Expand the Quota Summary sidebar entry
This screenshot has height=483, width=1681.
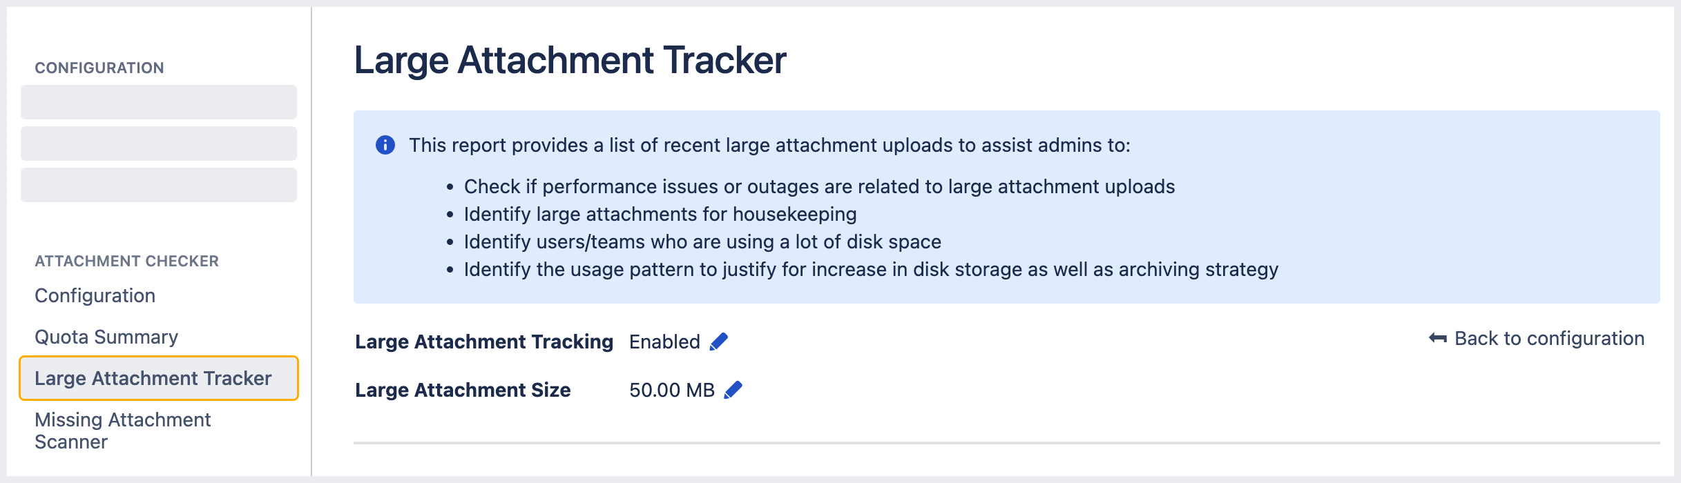106,337
